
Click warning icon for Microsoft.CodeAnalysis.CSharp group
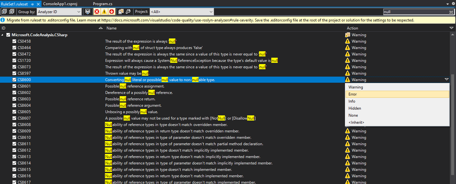click(348, 35)
